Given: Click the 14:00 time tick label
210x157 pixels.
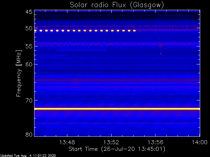Looking at the screenshot, I should [199, 143].
